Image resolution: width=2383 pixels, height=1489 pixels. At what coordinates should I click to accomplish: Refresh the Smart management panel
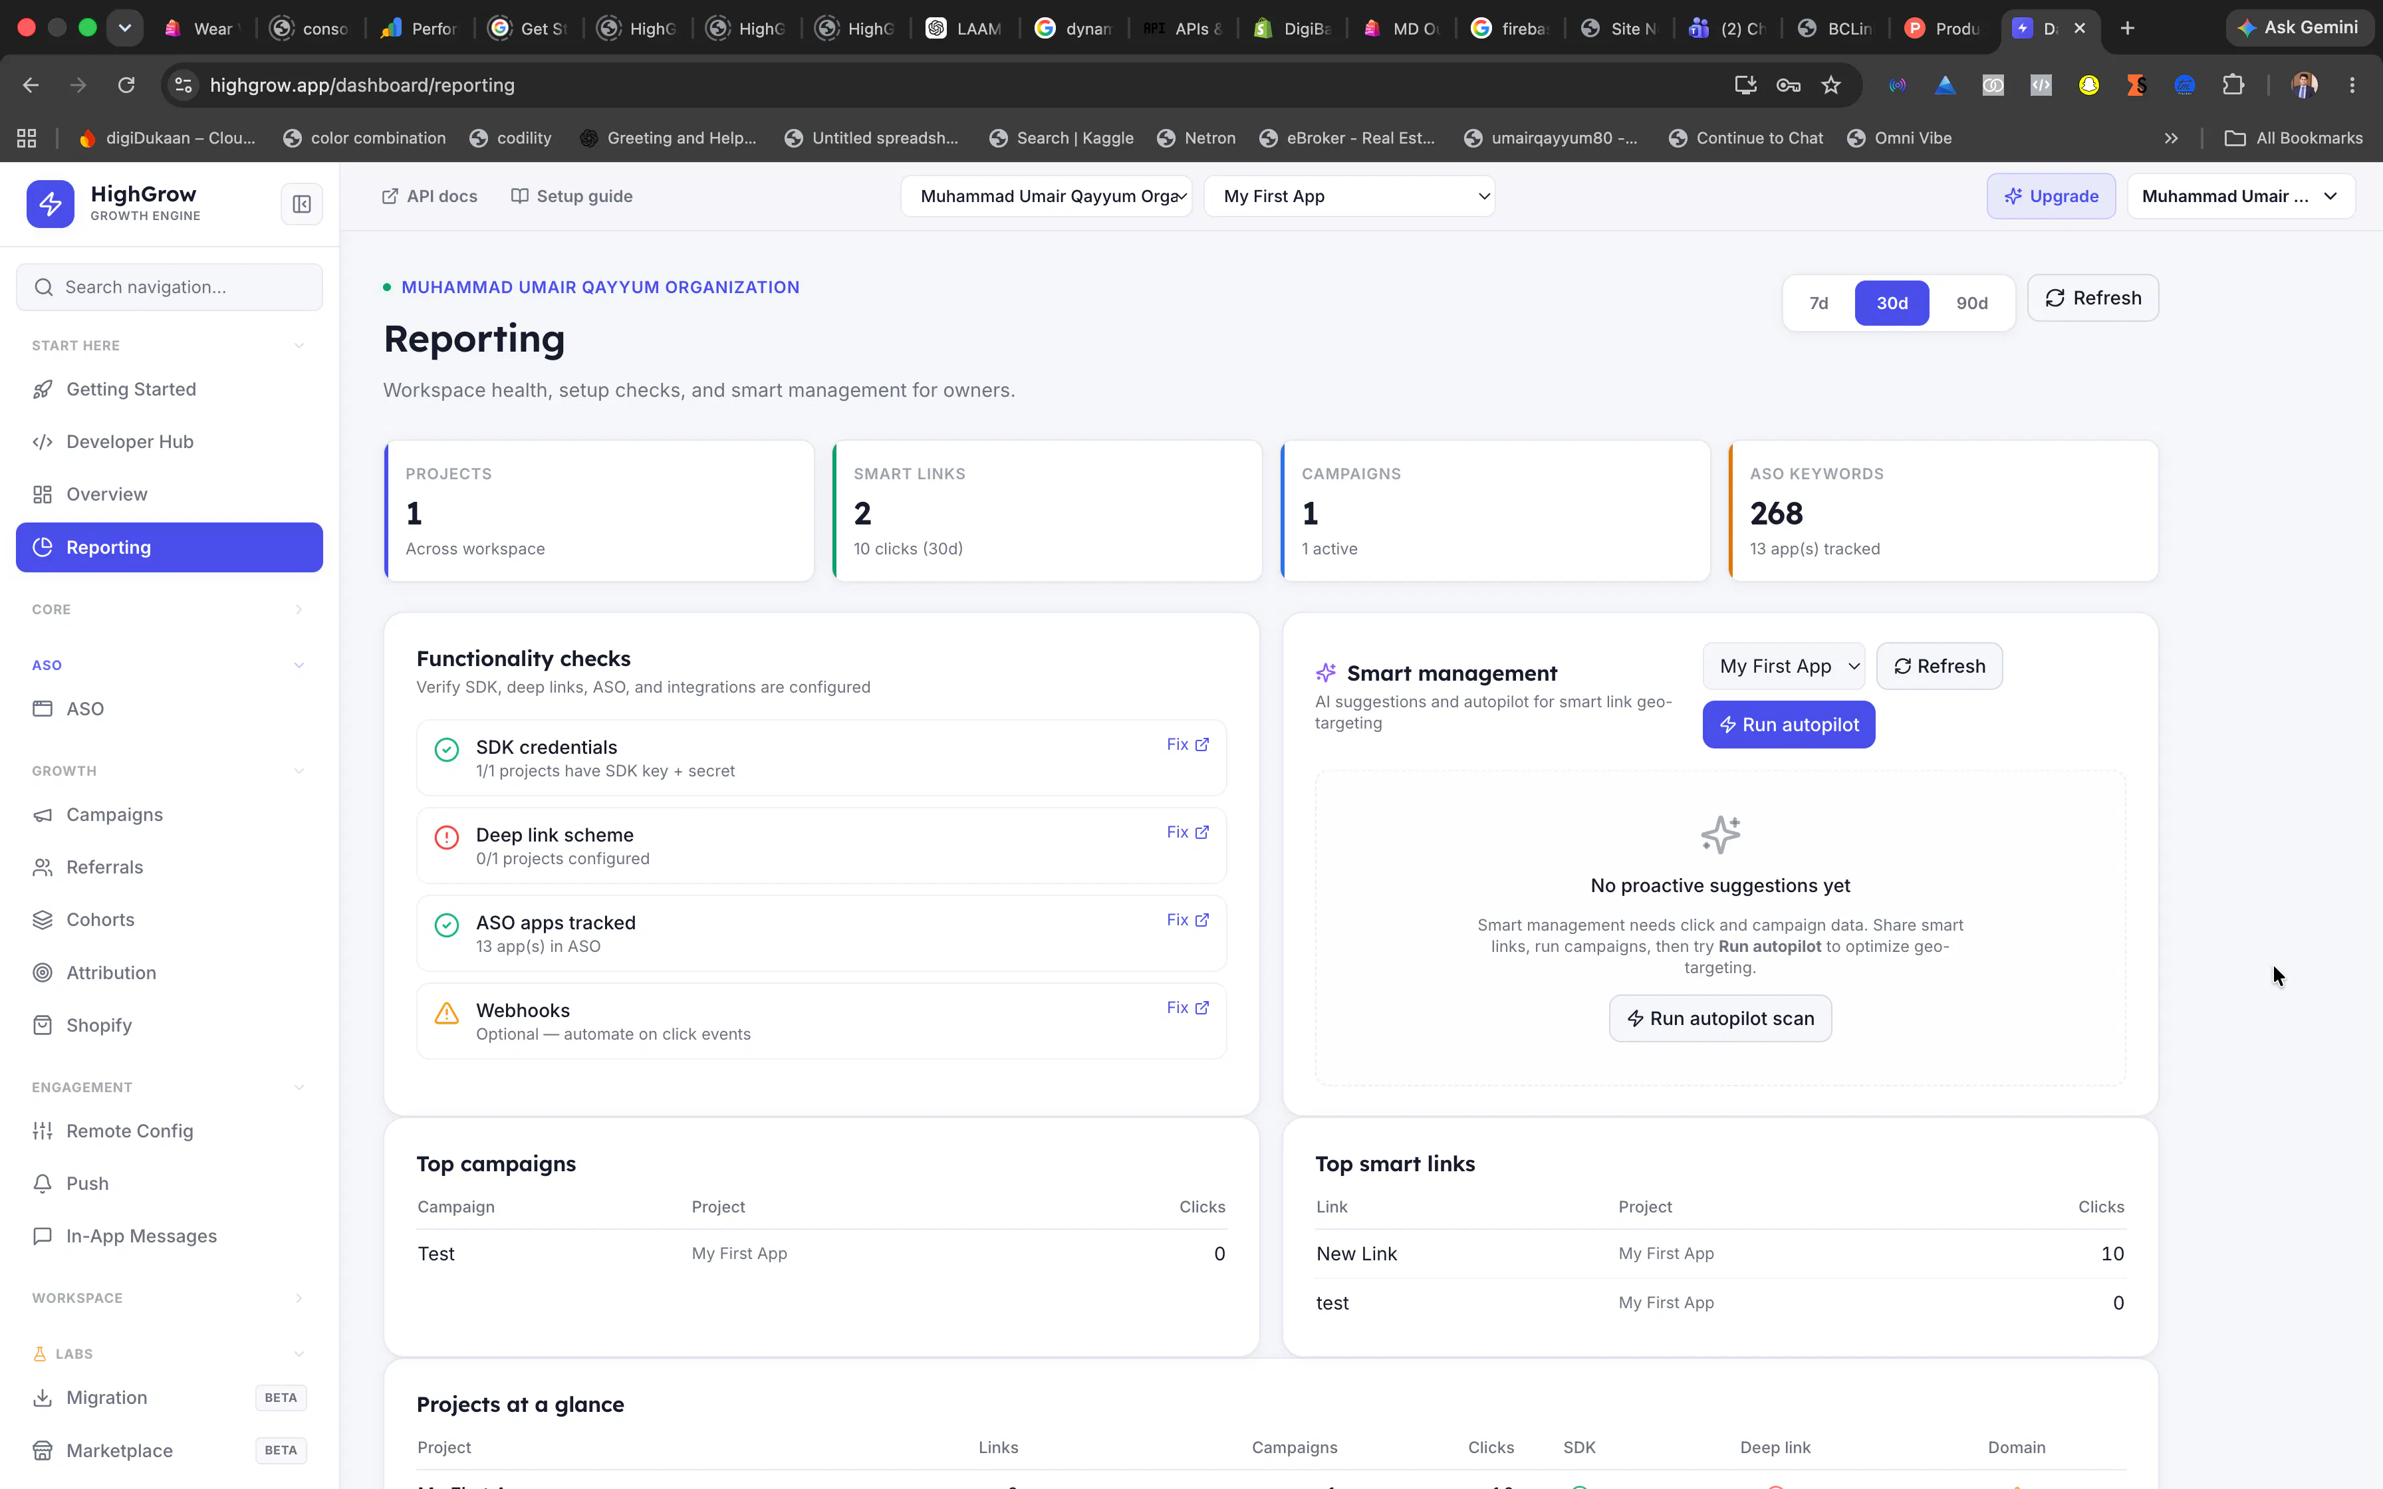[x=1939, y=667]
